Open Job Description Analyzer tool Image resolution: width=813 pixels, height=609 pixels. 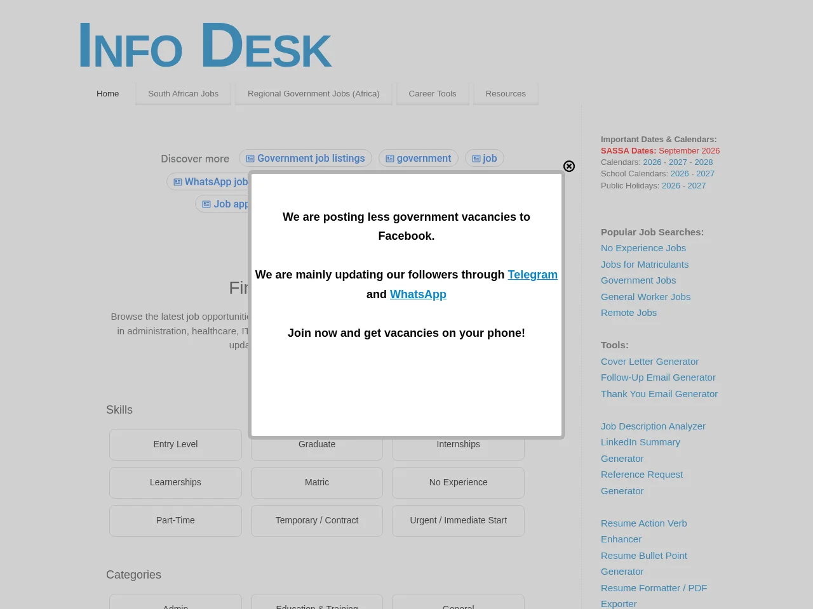coord(653,426)
